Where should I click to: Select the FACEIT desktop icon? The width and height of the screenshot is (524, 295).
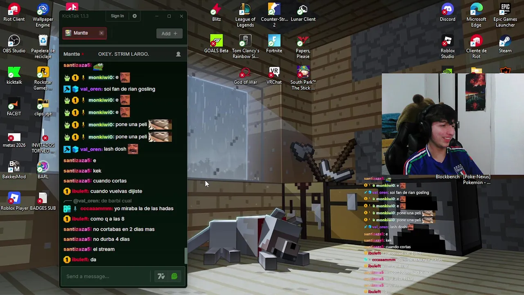pos(14,107)
